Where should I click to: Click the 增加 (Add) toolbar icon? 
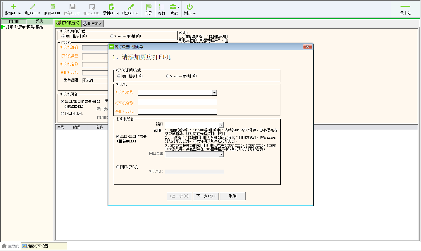coord(13,7)
